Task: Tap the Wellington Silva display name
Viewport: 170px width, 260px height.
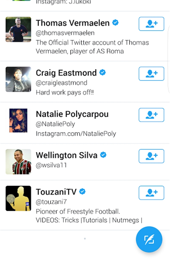Action: pos(67,155)
